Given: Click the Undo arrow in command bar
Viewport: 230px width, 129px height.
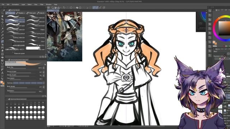Looking at the screenshot, I should click(64, 8).
